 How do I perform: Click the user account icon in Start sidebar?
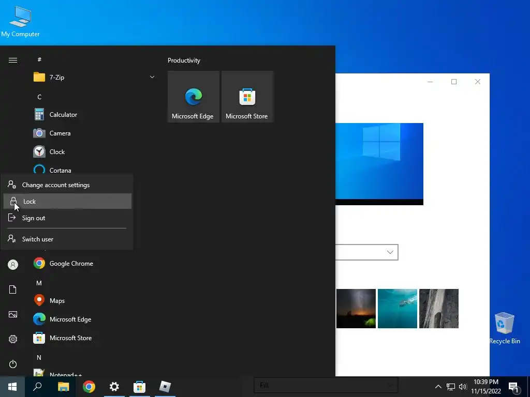(13, 265)
